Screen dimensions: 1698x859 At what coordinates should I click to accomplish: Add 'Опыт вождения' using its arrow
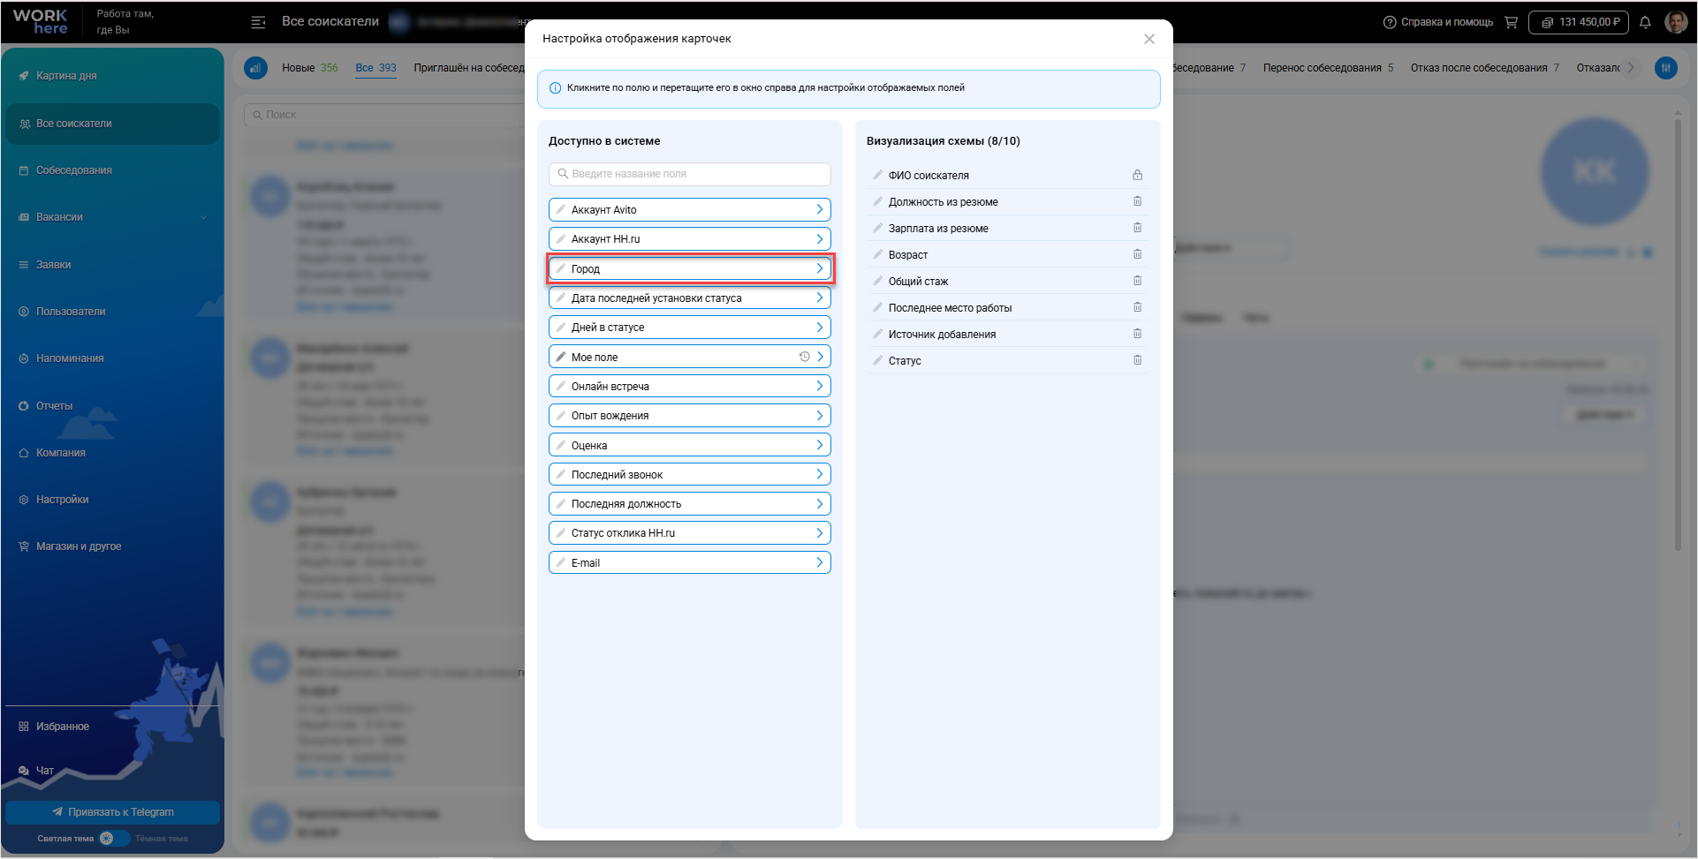(x=820, y=416)
